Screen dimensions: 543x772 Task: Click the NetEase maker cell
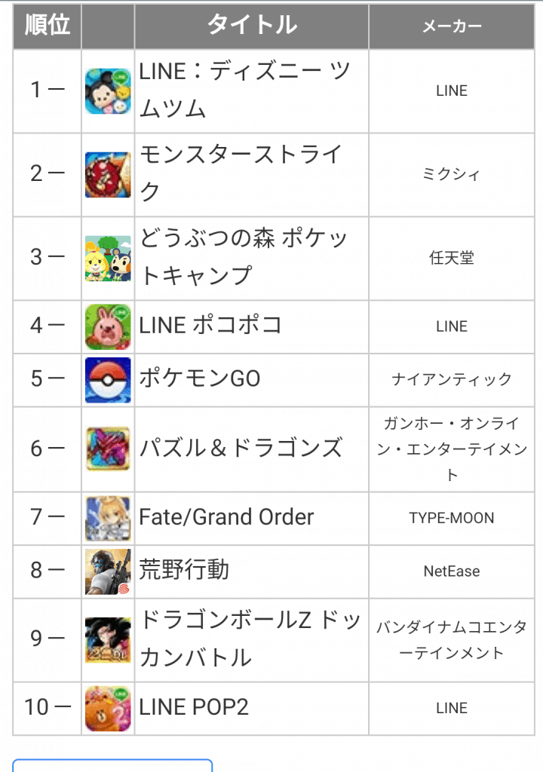coord(452,571)
